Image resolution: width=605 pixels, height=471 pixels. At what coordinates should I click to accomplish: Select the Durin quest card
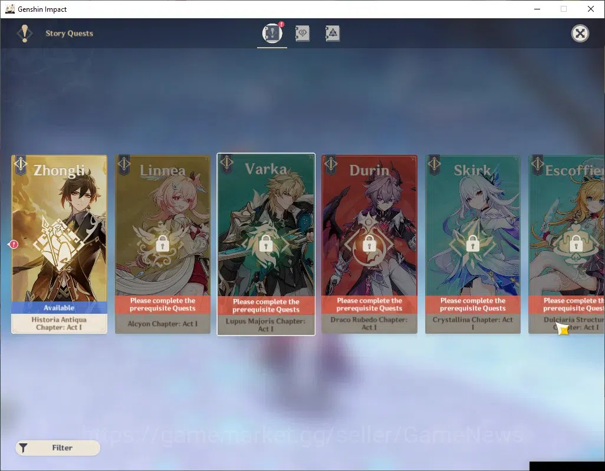(369, 244)
